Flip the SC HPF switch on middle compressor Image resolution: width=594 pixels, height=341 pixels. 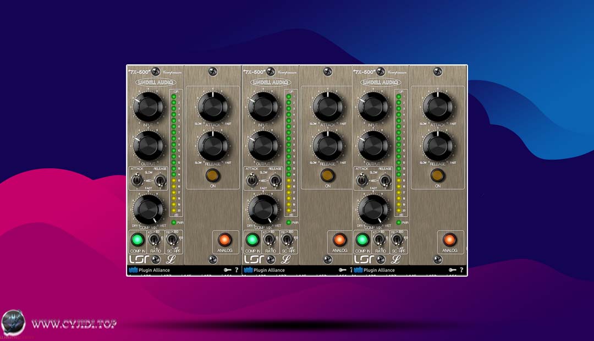click(x=287, y=239)
